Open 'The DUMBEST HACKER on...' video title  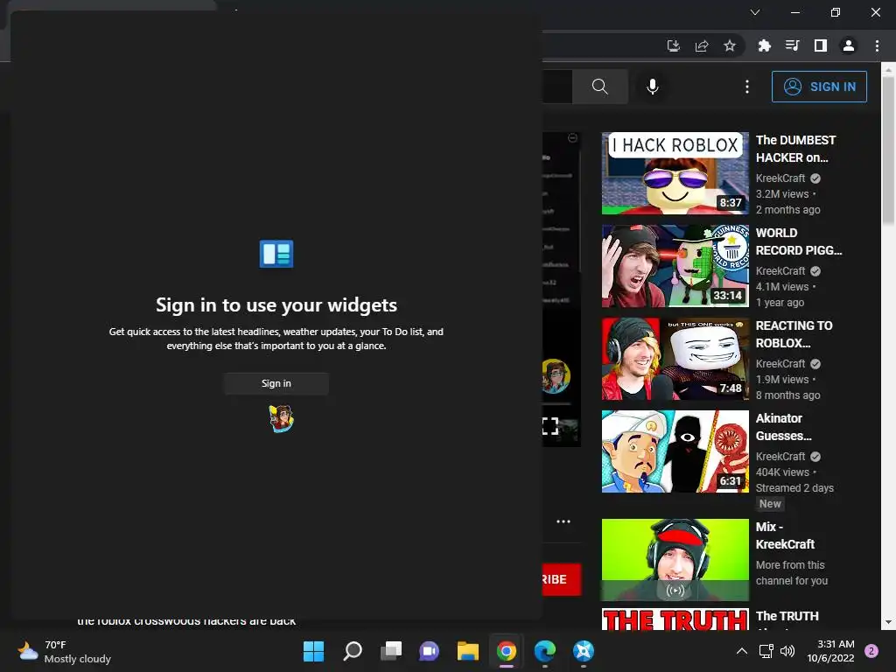click(795, 149)
